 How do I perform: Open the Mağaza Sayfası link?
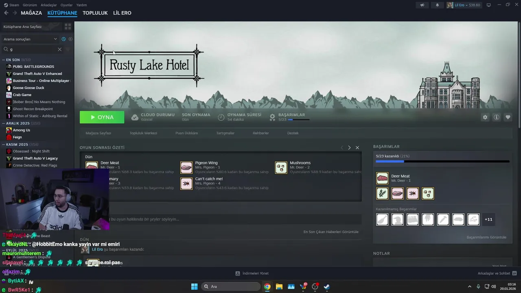tap(98, 133)
